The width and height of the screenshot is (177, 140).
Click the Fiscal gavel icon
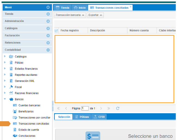click(11, 87)
